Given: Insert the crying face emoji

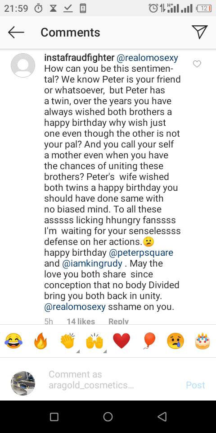Looking at the screenshot, I should coord(175,341).
